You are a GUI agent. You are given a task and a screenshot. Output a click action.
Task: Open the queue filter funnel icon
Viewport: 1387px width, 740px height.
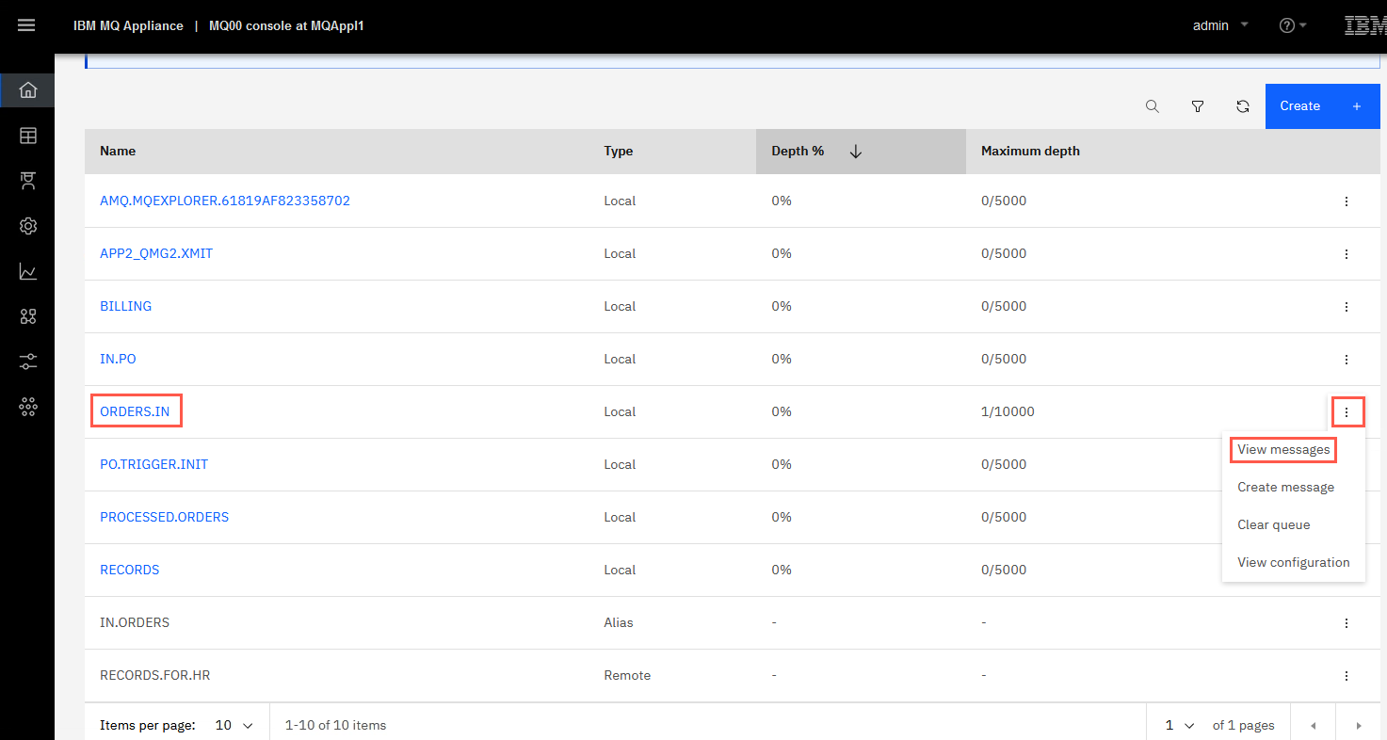tap(1198, 106)
